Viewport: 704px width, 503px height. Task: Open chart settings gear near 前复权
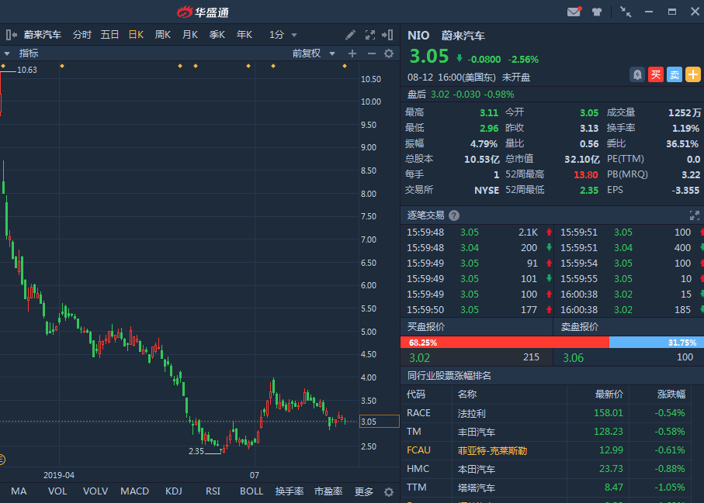pos(389,53)
